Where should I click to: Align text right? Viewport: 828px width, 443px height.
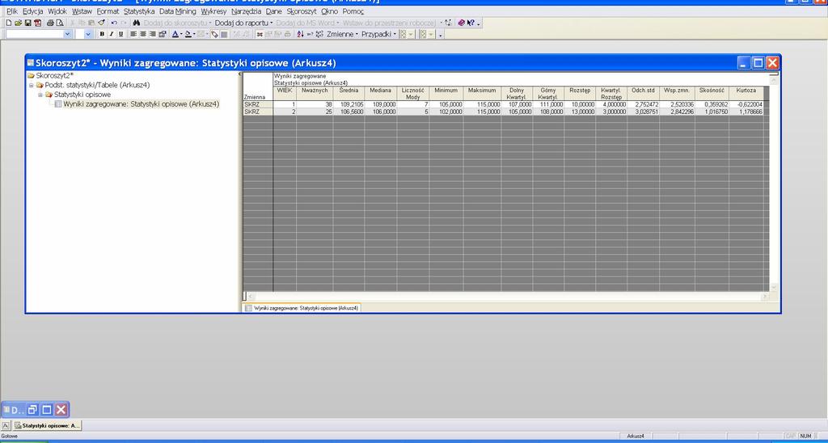[153, 34]
